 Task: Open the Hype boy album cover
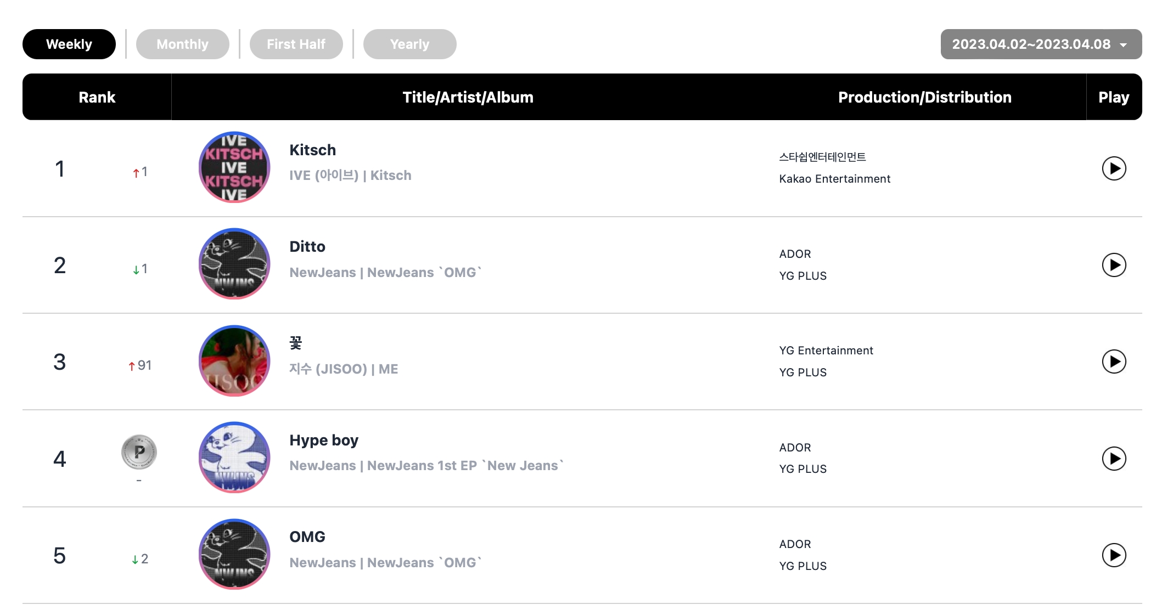(x=234, y=457)
